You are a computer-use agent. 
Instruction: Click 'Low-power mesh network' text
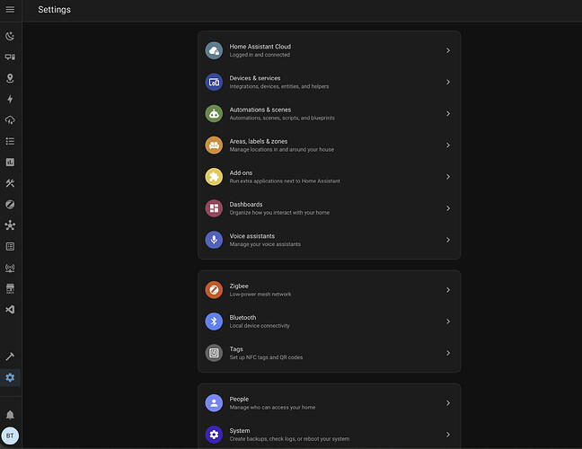point(260,295)
